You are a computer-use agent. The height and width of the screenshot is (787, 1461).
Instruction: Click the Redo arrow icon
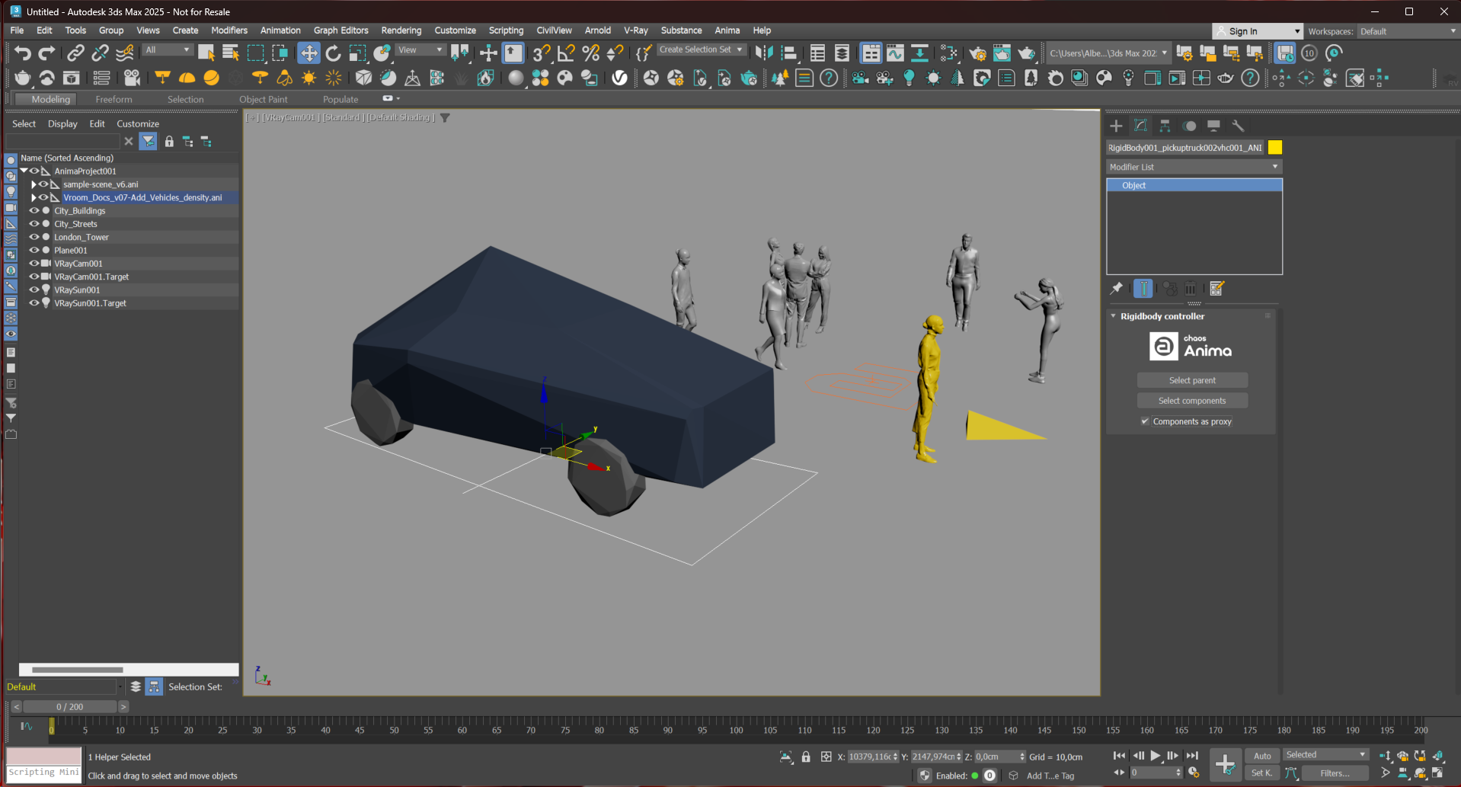coord(47,53)
